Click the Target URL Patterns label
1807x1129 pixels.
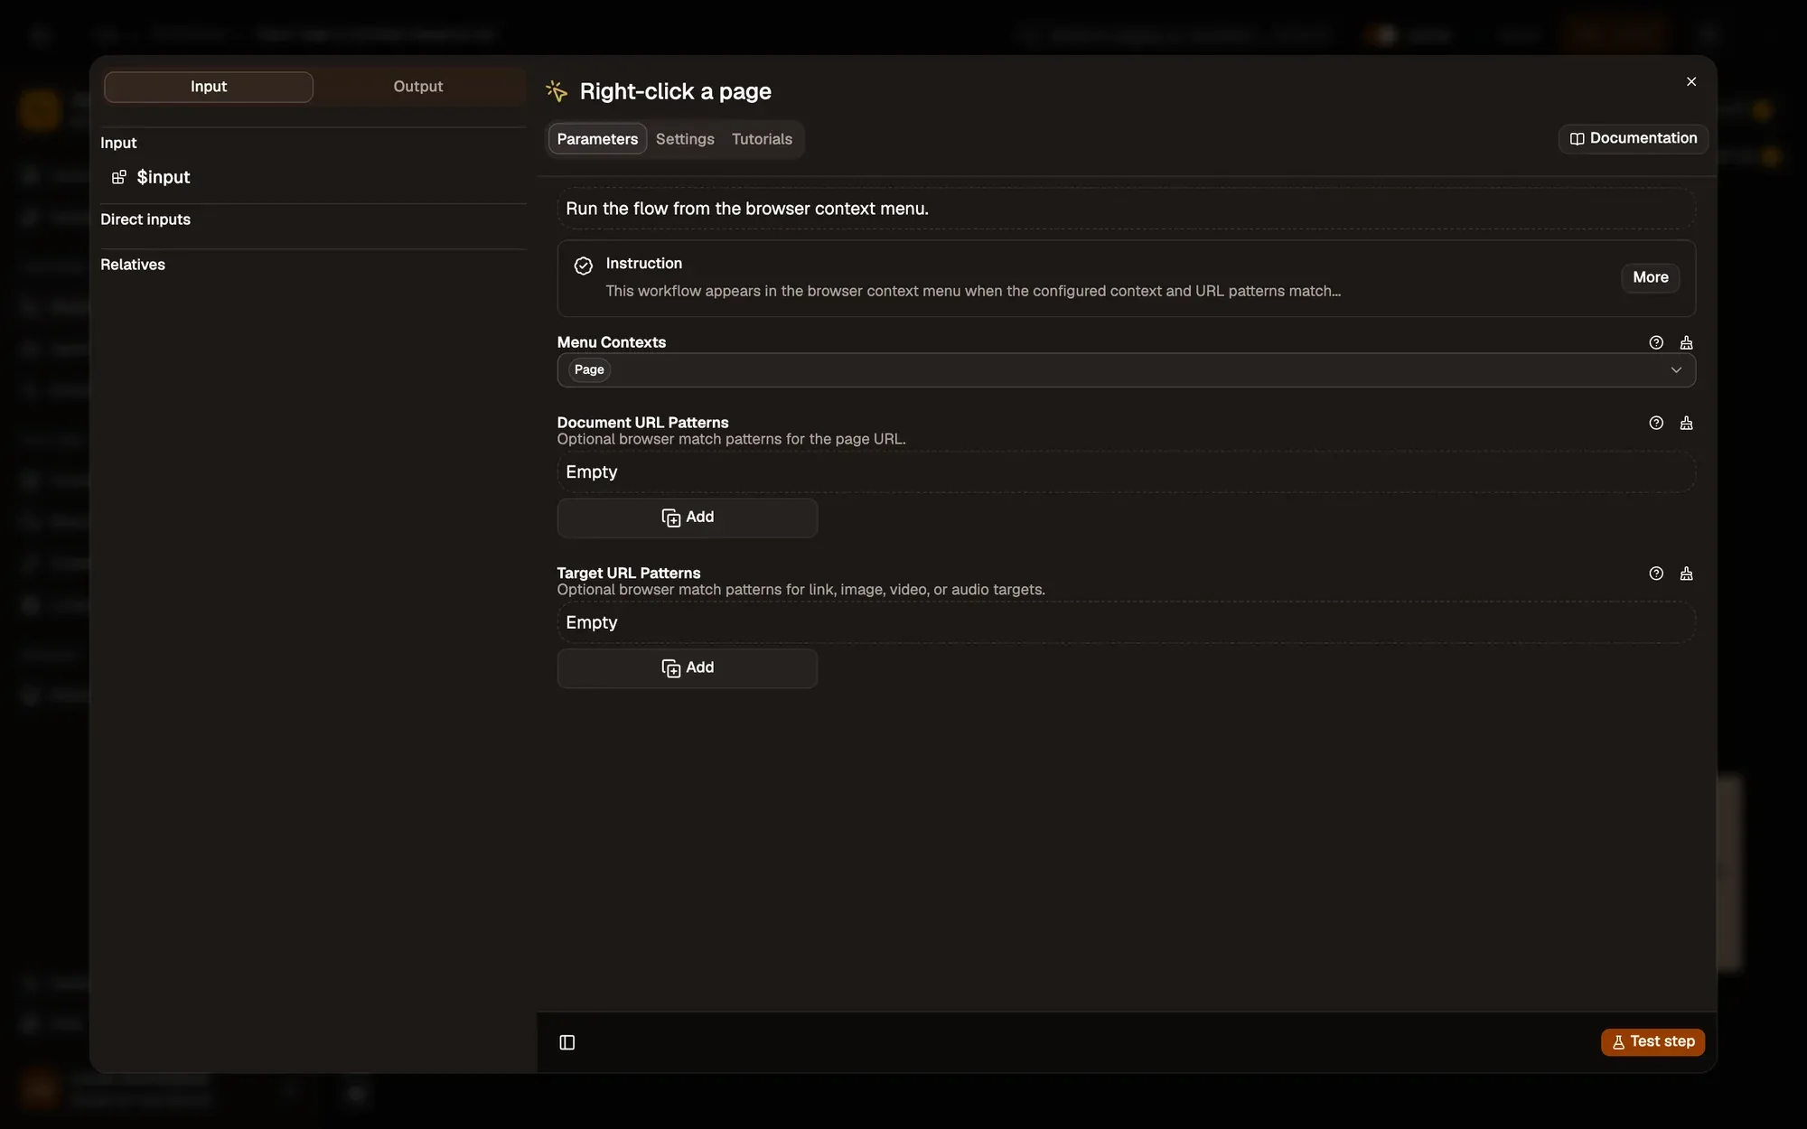tap(629, 574)
